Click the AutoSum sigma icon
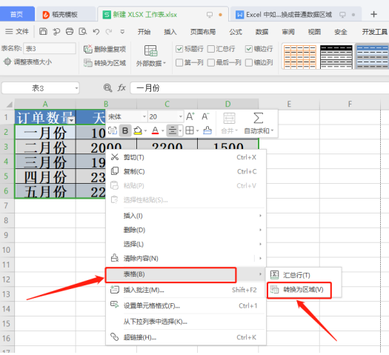The height and width of the screenshot is (355, 389). pos(259,118)
